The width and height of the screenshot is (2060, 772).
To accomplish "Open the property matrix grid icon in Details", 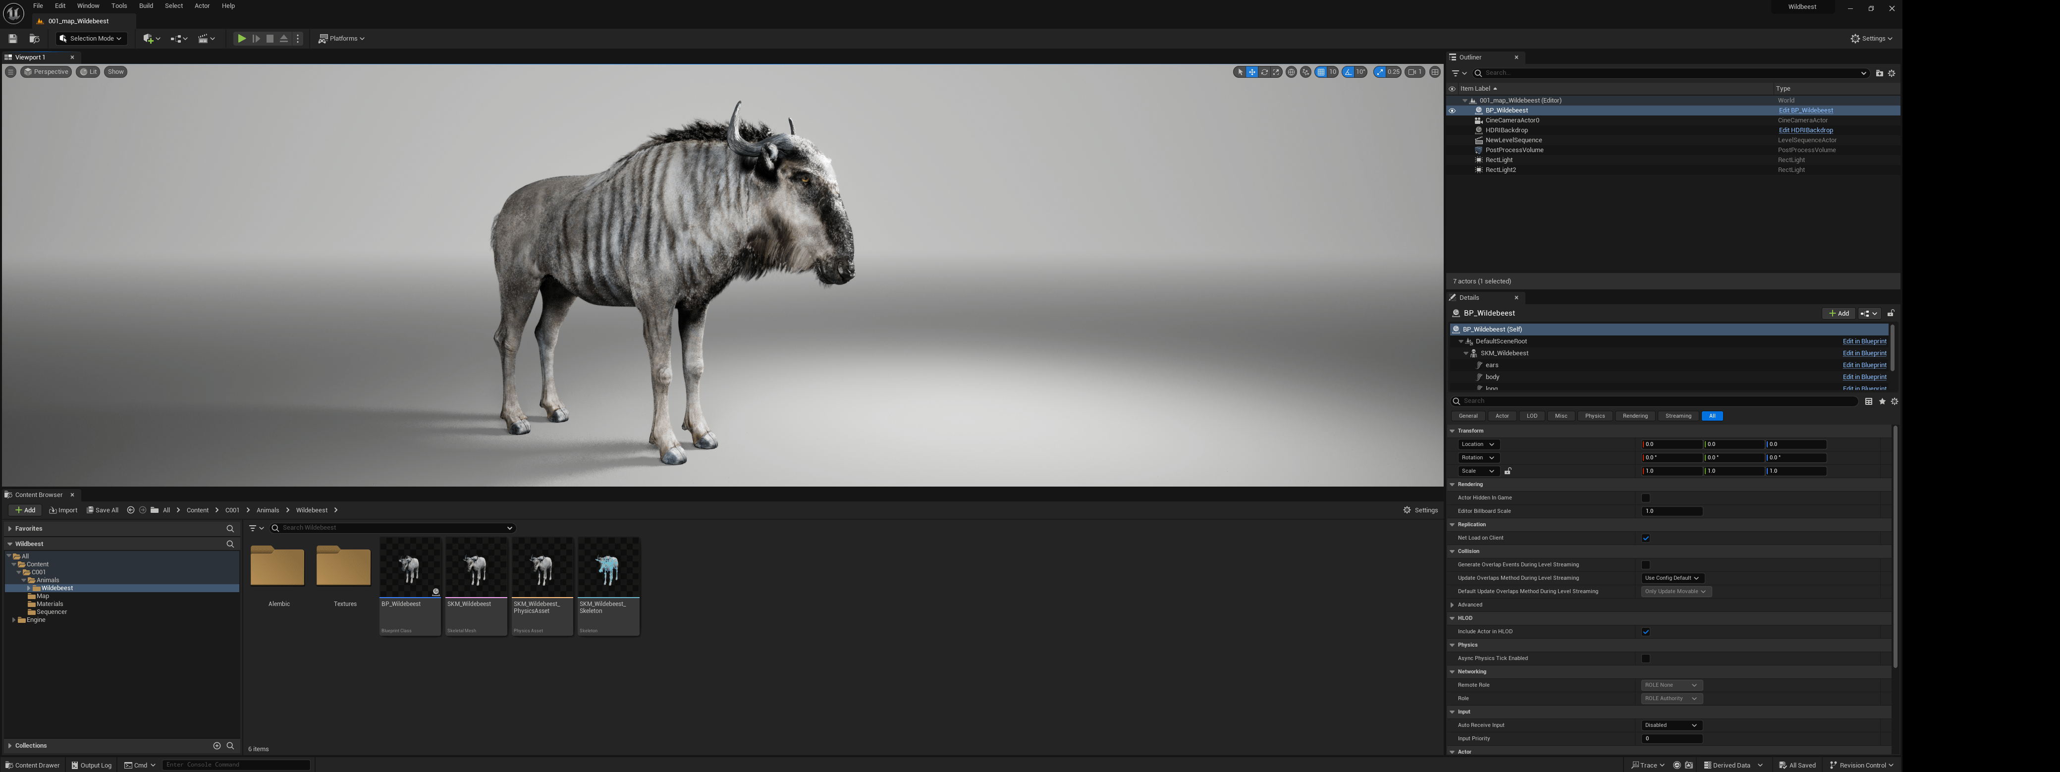I will pos(1869,401).
